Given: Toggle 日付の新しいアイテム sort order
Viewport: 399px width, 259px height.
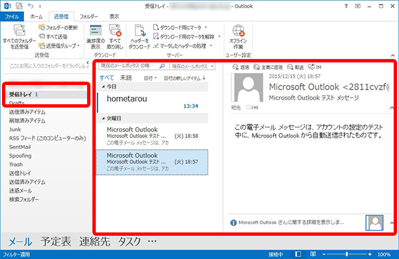Looking at the screenshot, I should click(184, 78).
